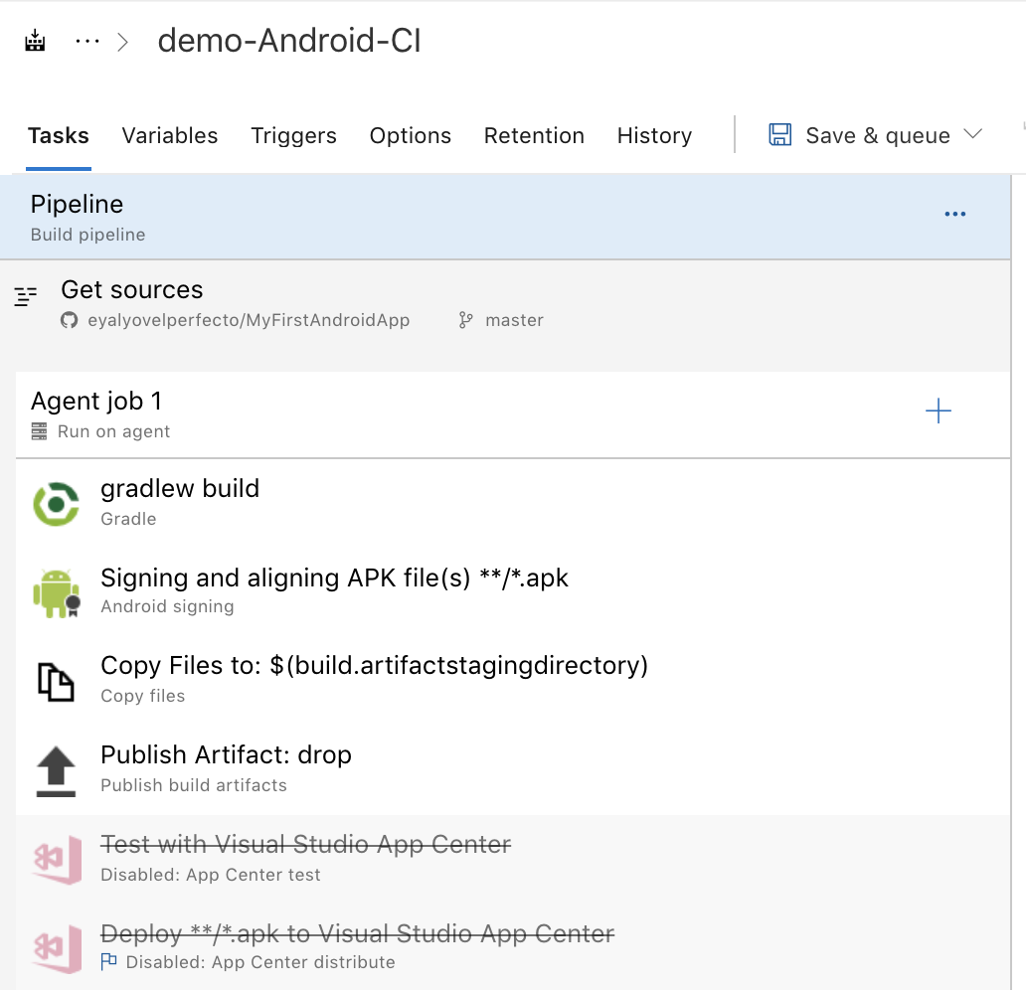Add a task to Agent job 1
Screen dimensions: 1026x990
pyautogui.click(x=939, y=411)
